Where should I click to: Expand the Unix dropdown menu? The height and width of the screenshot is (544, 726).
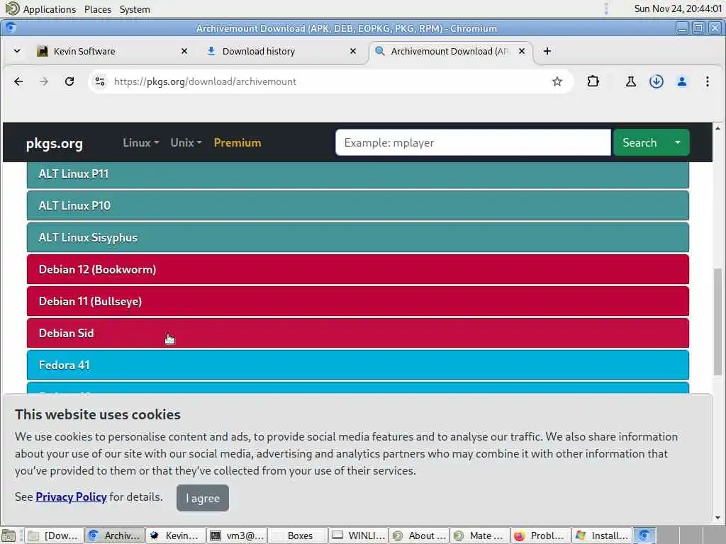pos(186,142)
